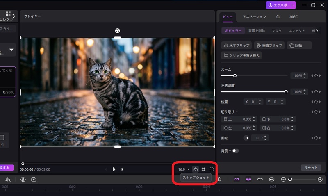
Task: Click the 回転 button next to flip
Action: [299, 45]
